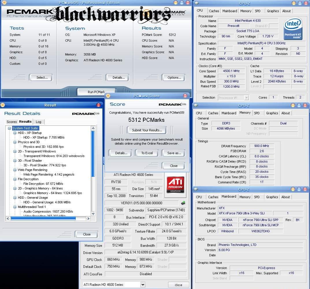The width and height of the screenshot is (310, 289).
Task: Click the Core Speed 4500.1 MHz field
Action: [231, 71]
